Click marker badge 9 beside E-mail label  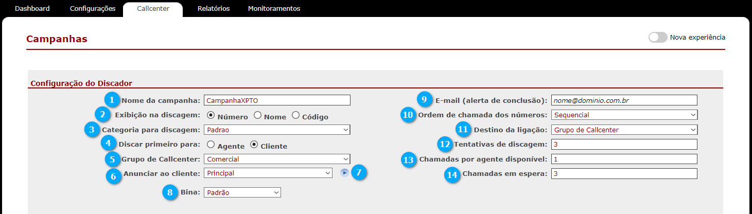(424, 99)
